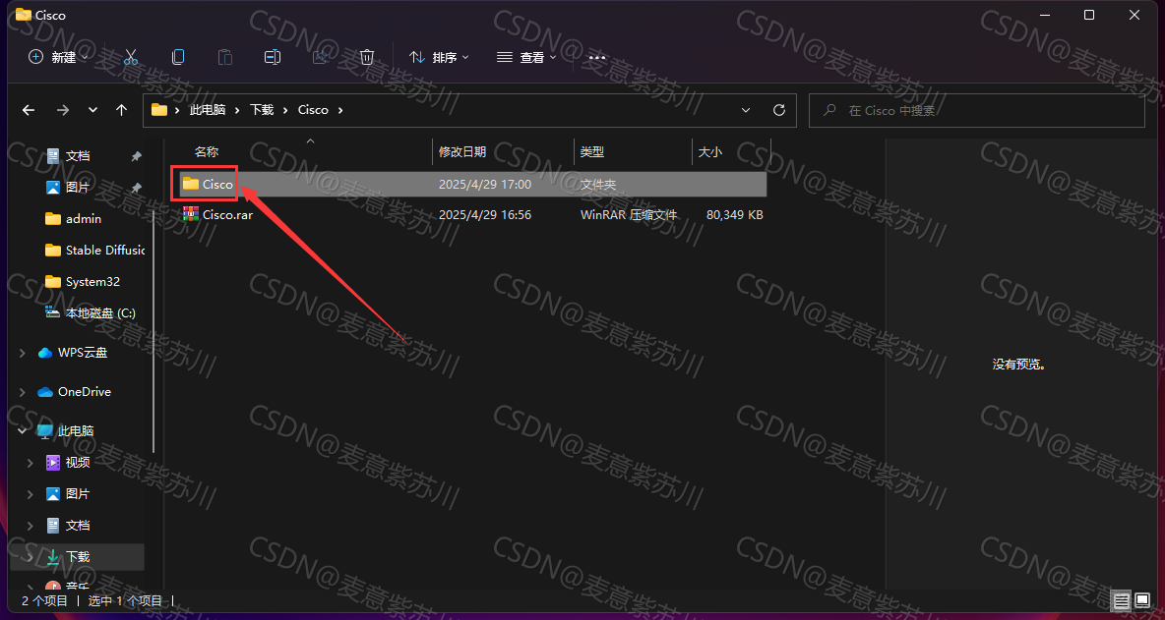The image size is (1165, 620).
Task: Open the recent locations dropdown arrow
Action: click(92, 110)
